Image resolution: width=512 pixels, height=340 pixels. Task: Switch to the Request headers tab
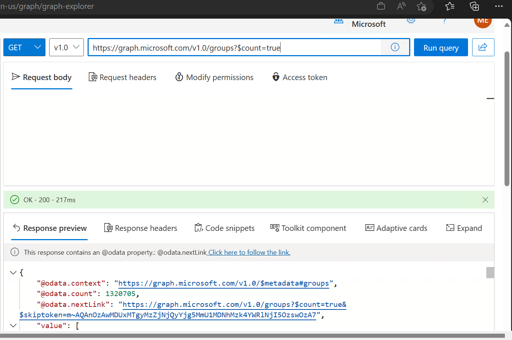coord(123,77)
